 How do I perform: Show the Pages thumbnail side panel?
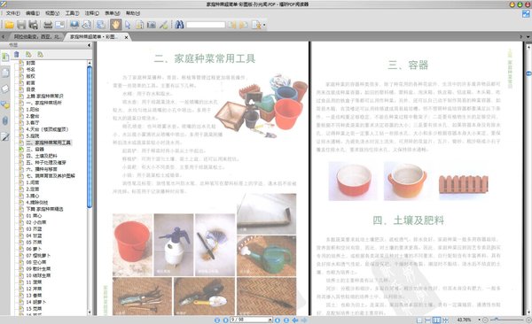(x=5, y=73)
